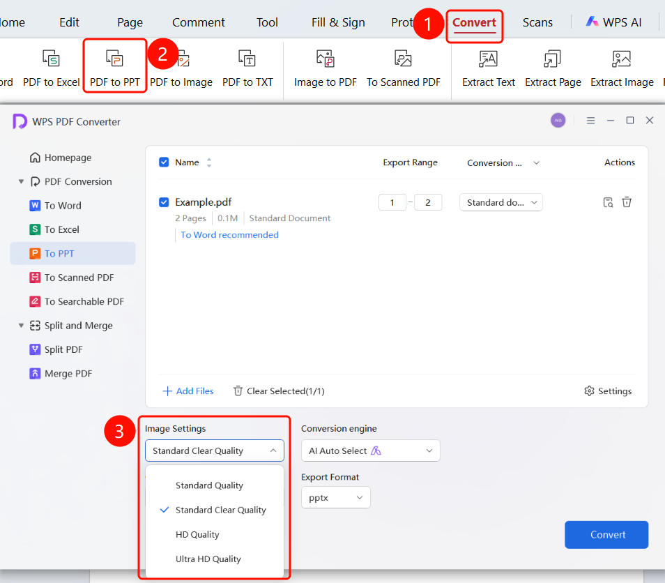Open Split PDF in the sidebar

[x=56, y=349]
